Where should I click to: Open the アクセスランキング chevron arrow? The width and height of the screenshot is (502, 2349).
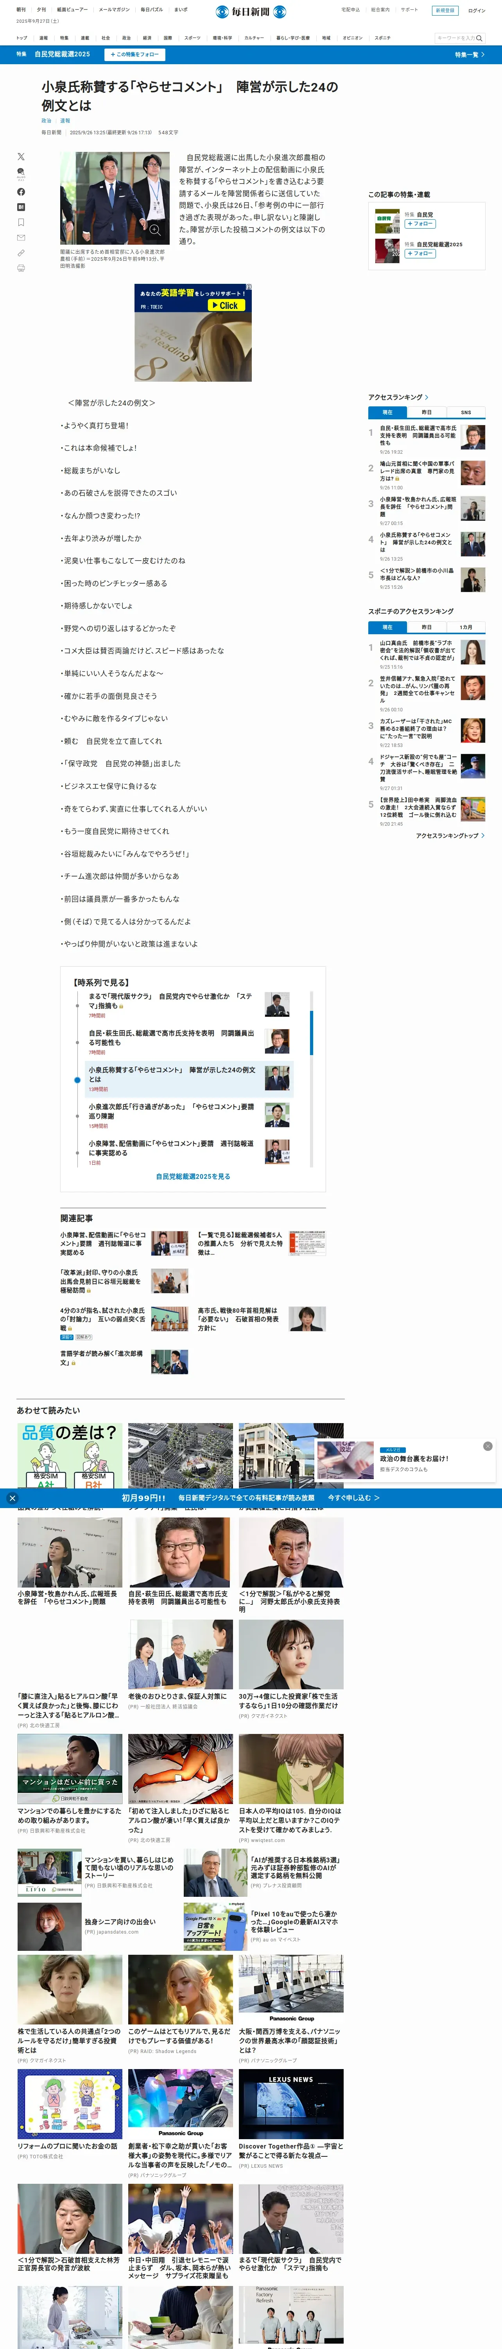(427, 398)
